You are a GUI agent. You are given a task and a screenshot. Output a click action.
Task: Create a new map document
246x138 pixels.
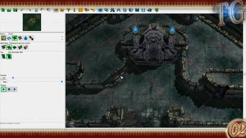click(3, 10)
